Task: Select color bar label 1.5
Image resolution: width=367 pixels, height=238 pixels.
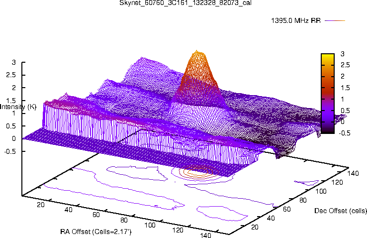Action: coord(345,88)
